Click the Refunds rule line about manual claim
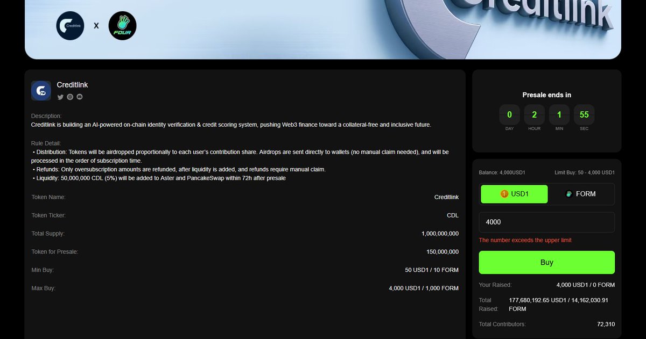 pyautogui.click(x=179, y=169)
